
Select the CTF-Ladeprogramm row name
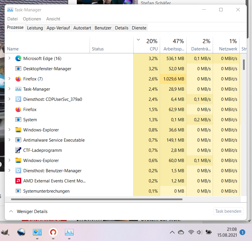pos(42,150)
